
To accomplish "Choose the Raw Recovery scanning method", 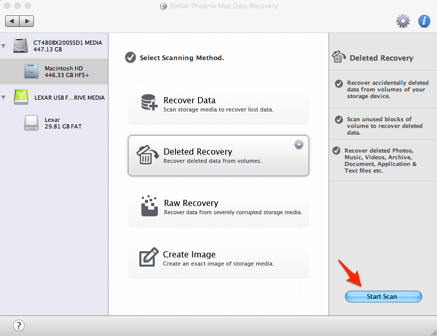I will point(219,207).
